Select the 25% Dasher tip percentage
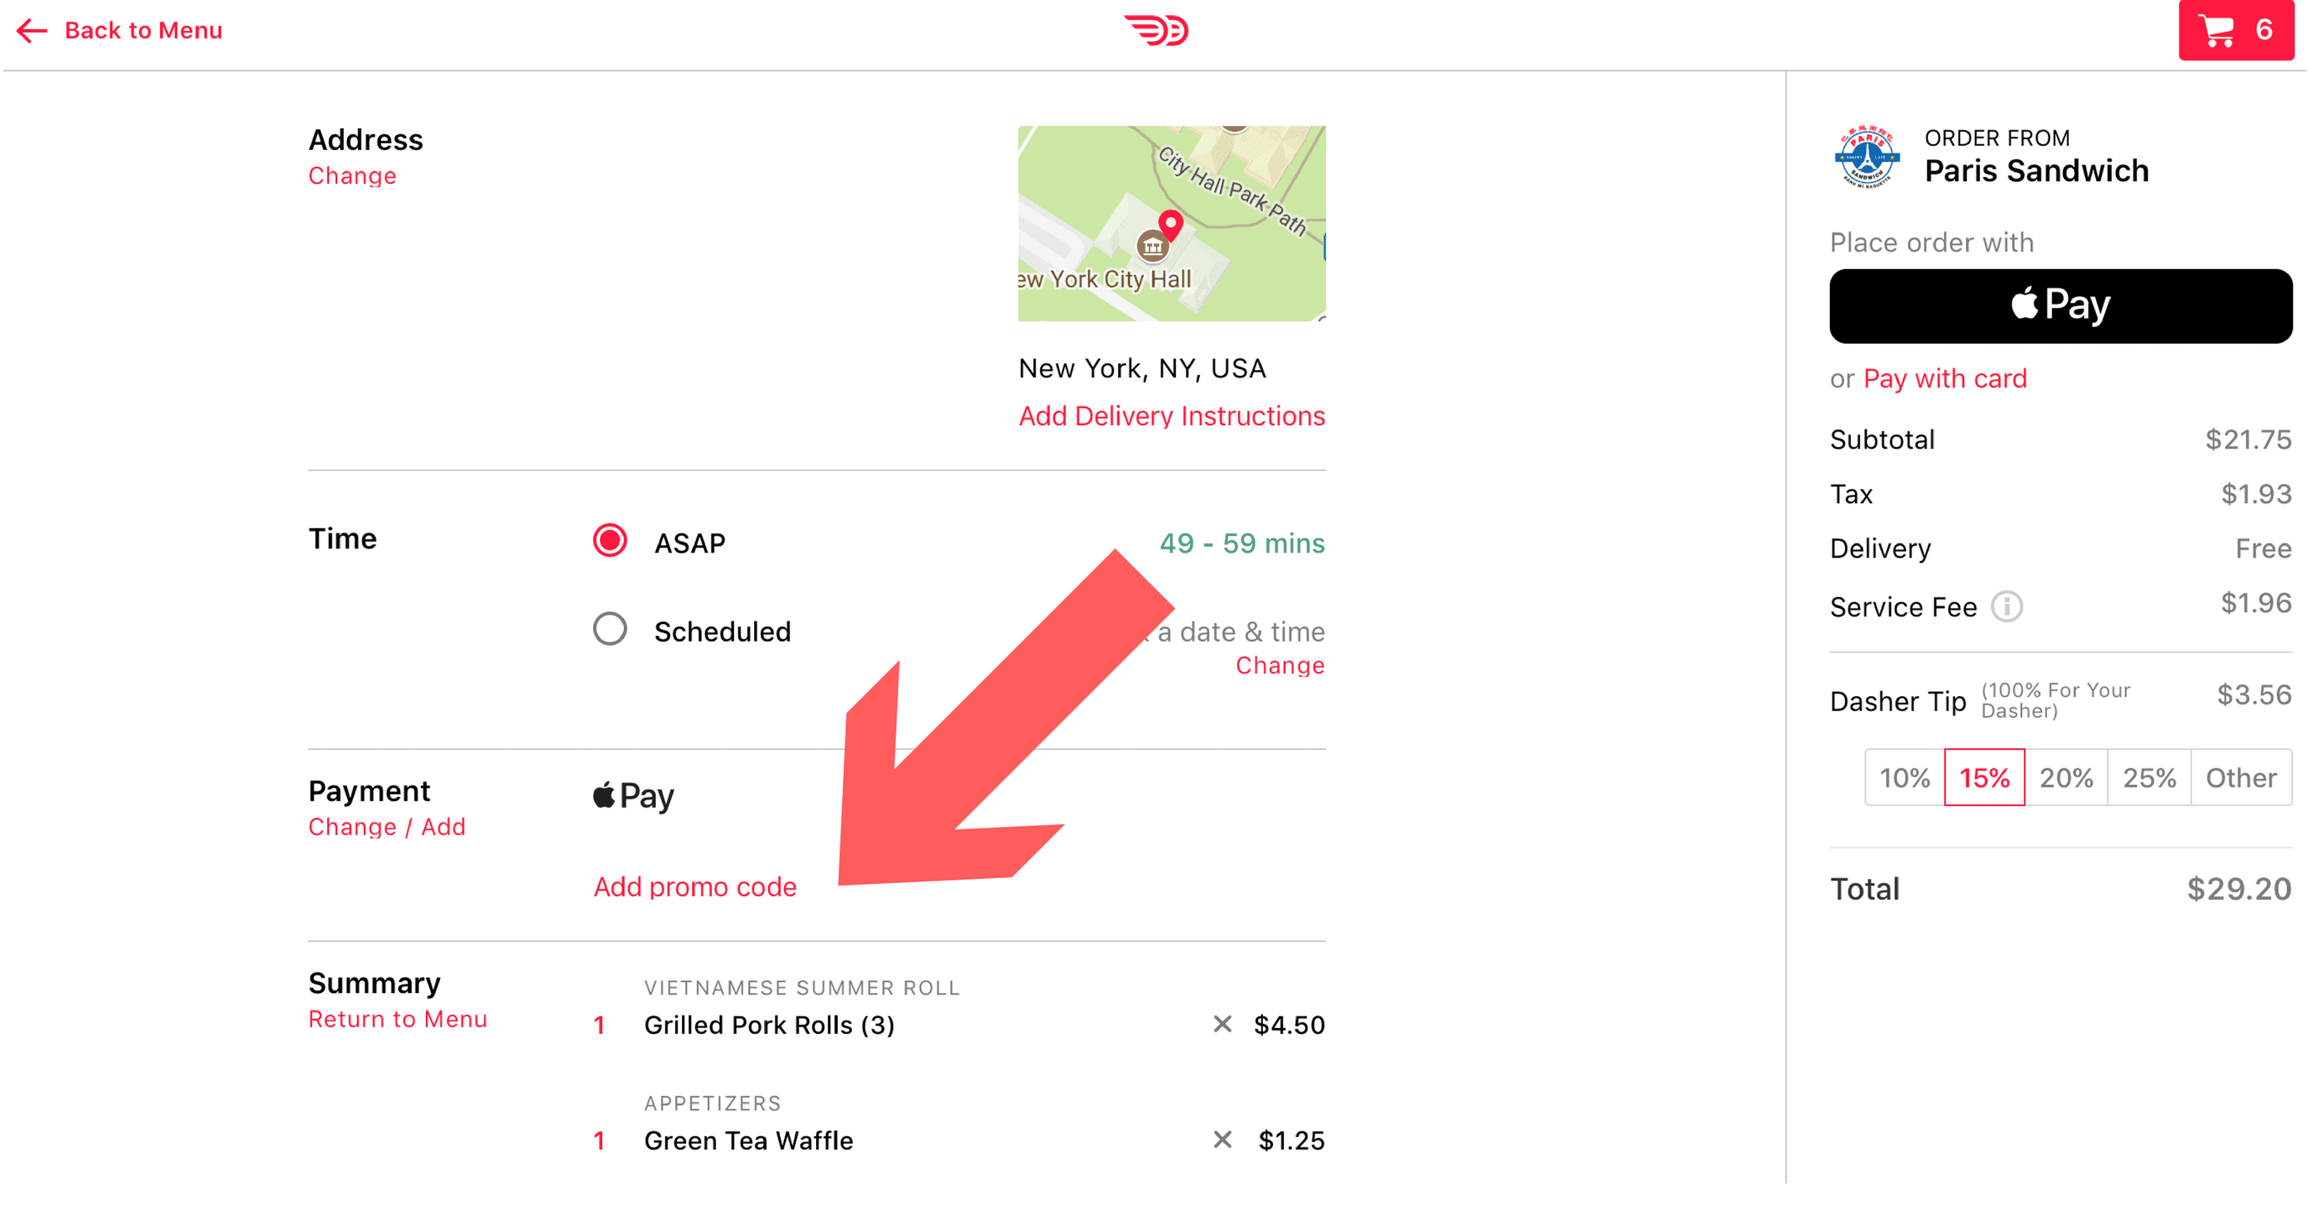 (2144, 777)
